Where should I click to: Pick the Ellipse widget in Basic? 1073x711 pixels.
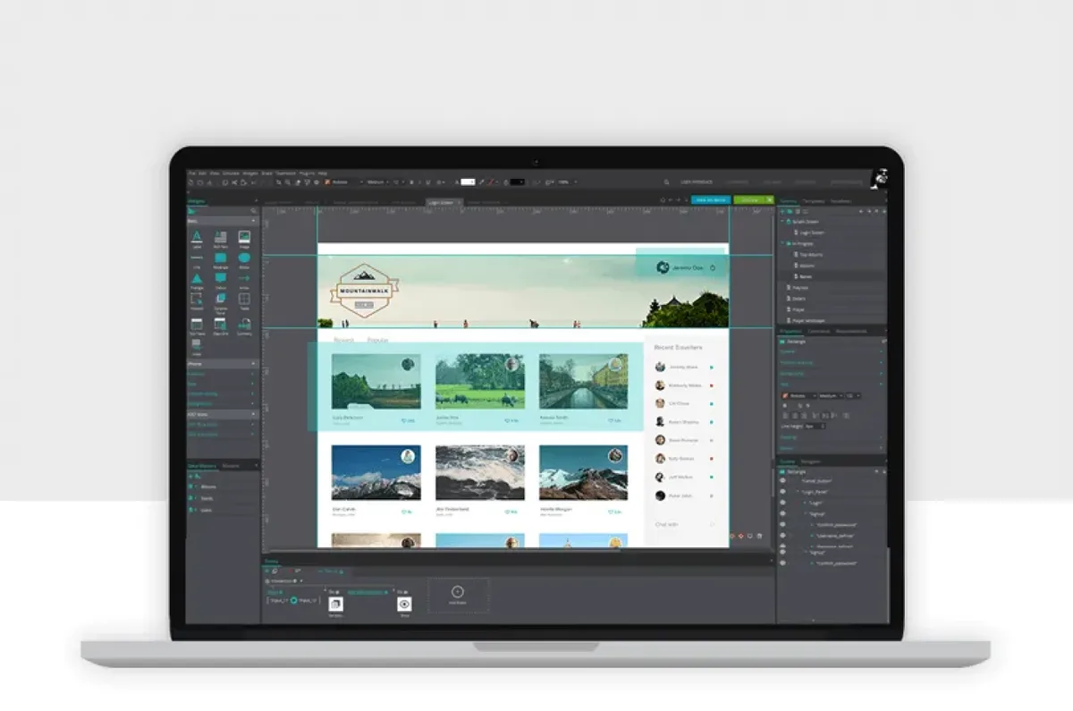tap(244, 258)
